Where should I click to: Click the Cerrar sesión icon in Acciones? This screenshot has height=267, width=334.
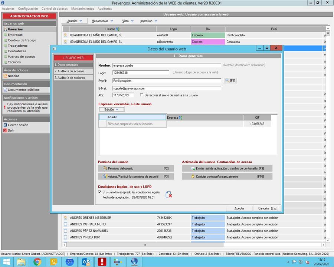5,125
